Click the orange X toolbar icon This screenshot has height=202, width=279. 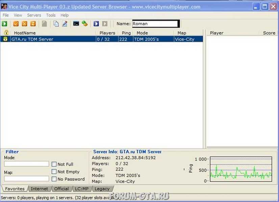(x=25, y=24)
